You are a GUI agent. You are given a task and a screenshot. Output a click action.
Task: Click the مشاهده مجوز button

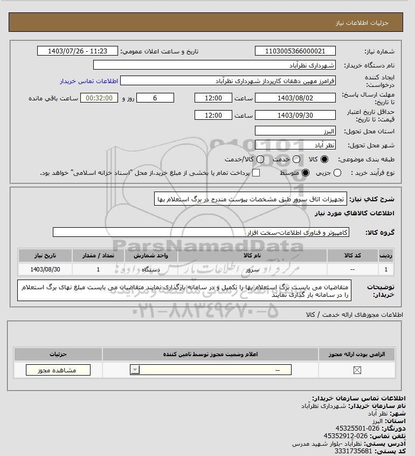[x=58, y=370]
